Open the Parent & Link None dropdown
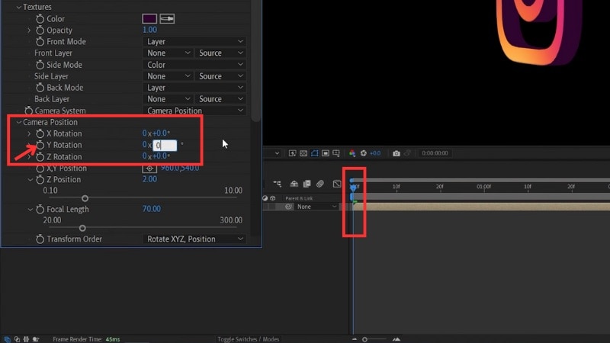This screenshot has width=610, height=343. coord(316,207)
